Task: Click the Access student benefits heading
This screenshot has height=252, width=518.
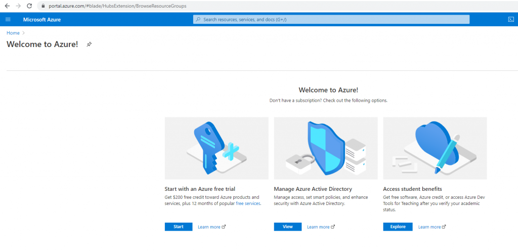Action: (412, 189)
